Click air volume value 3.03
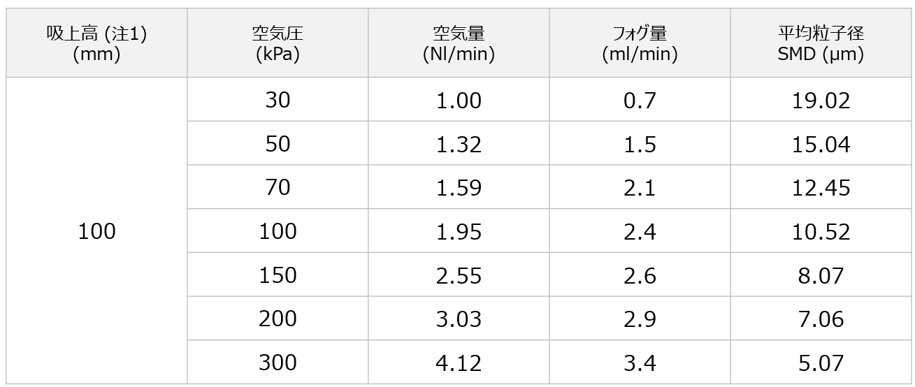The width and height of the screenshot is (915, 387). pyautogui.click(x=459, y=319)
